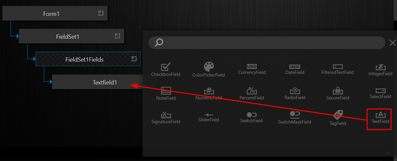Pick the CurrencyField USD icon
Viewport: 397px width, 161px height.
[252, 67]
